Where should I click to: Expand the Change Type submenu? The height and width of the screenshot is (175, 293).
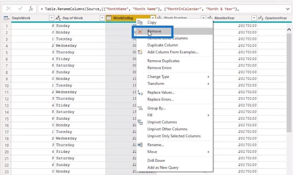point(208,77)
